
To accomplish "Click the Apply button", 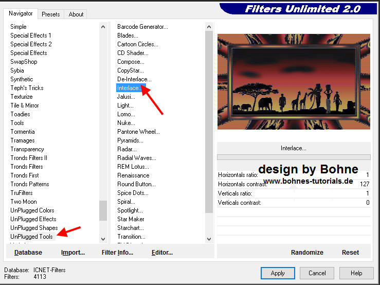I will click(x=278, y=273).
